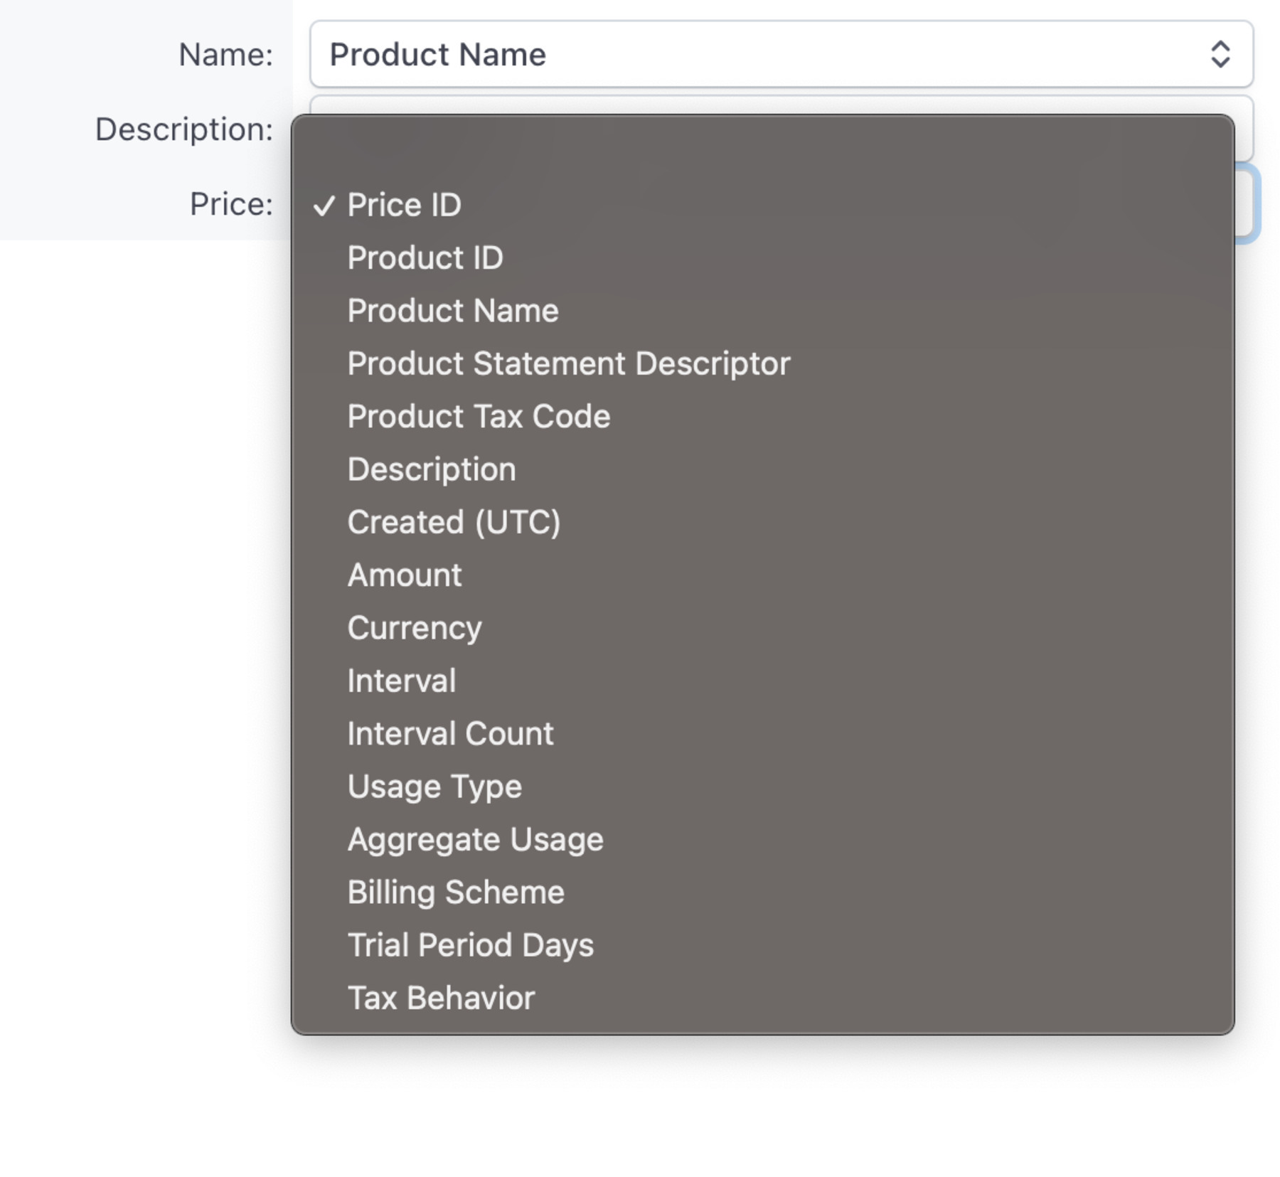
Task: Choose Product Tax Code entry
Action: pyautogui.click(x=478, y=416)
